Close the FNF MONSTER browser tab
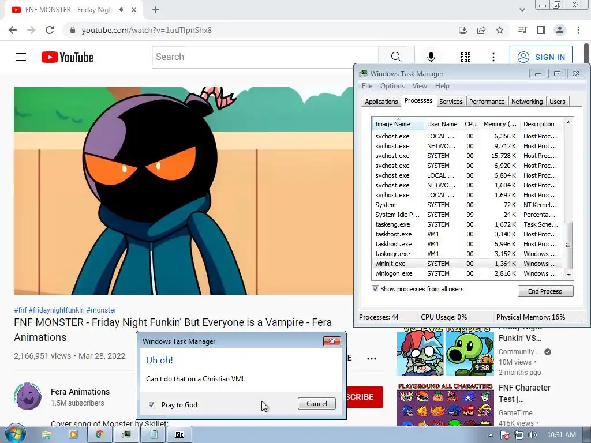 [x=134, y=10]
